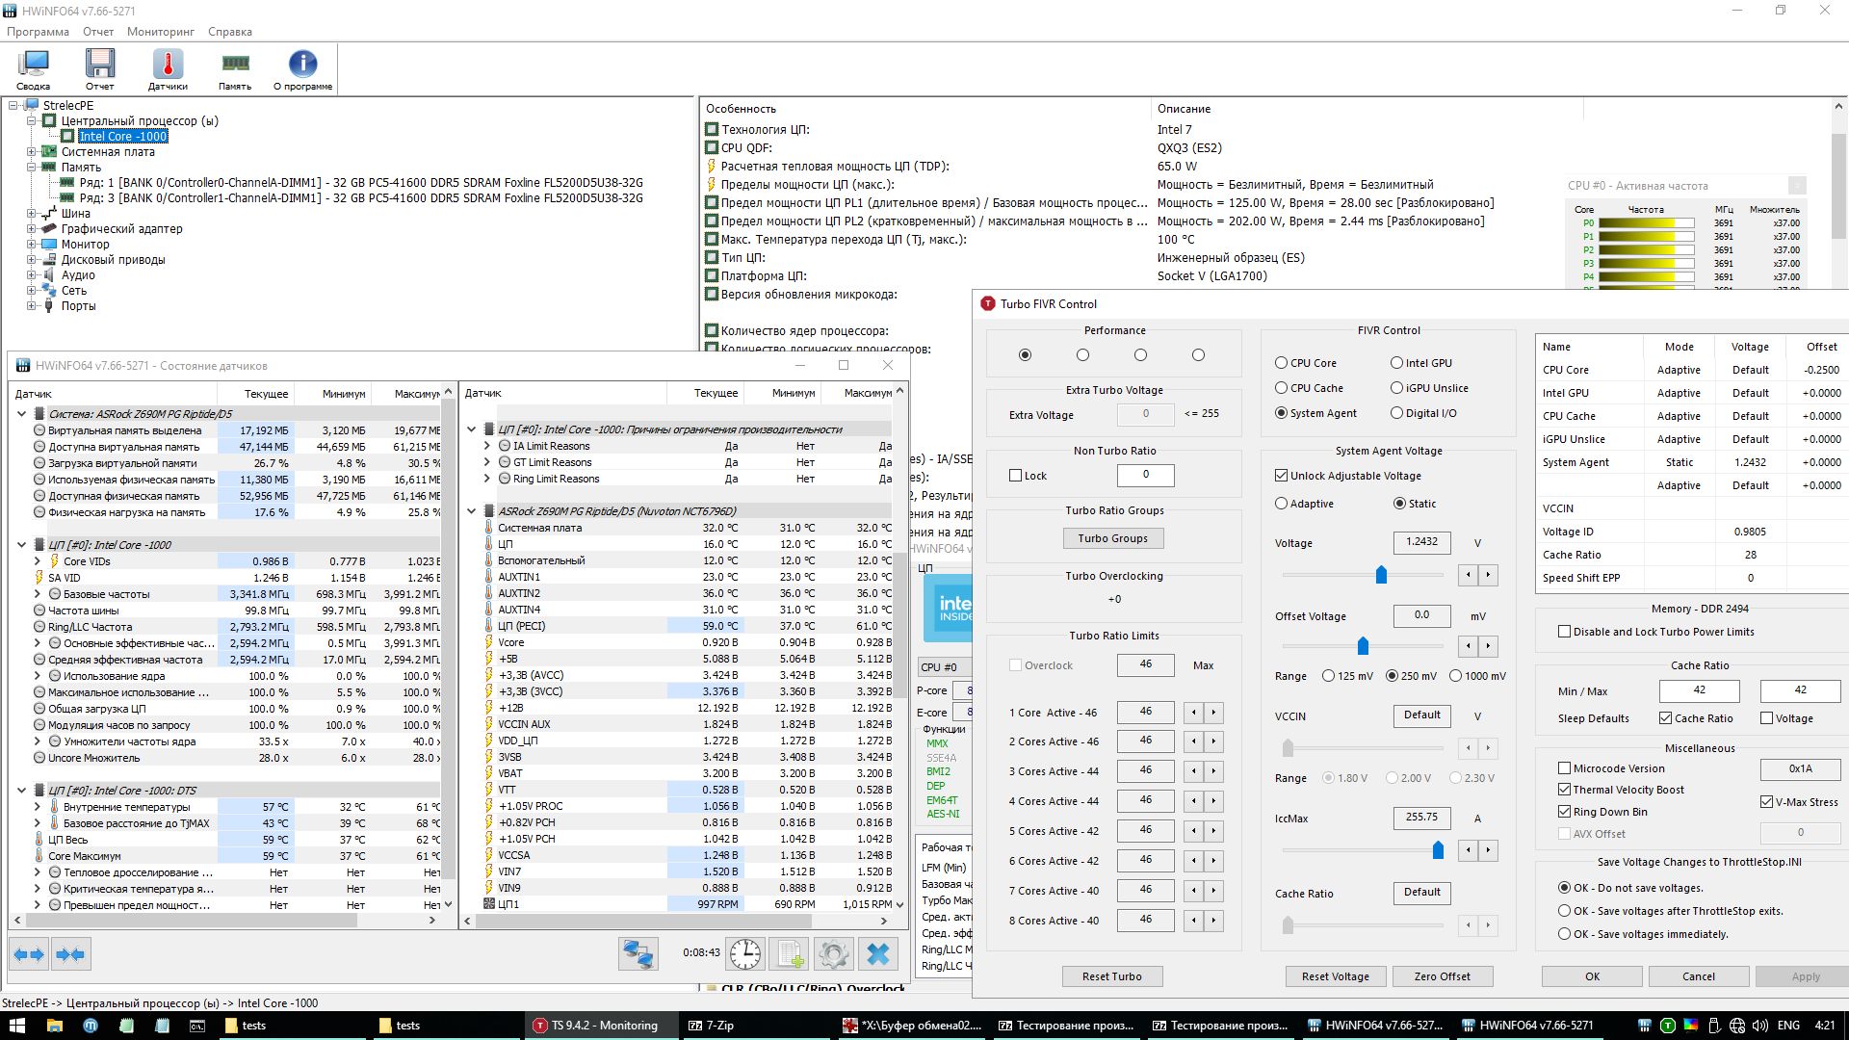
Task: Click the IccMax slider handle
Action: 1438,850
